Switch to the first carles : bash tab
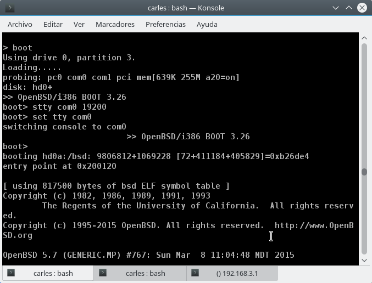Screen dimensions: 372x283 pos(48,273)
